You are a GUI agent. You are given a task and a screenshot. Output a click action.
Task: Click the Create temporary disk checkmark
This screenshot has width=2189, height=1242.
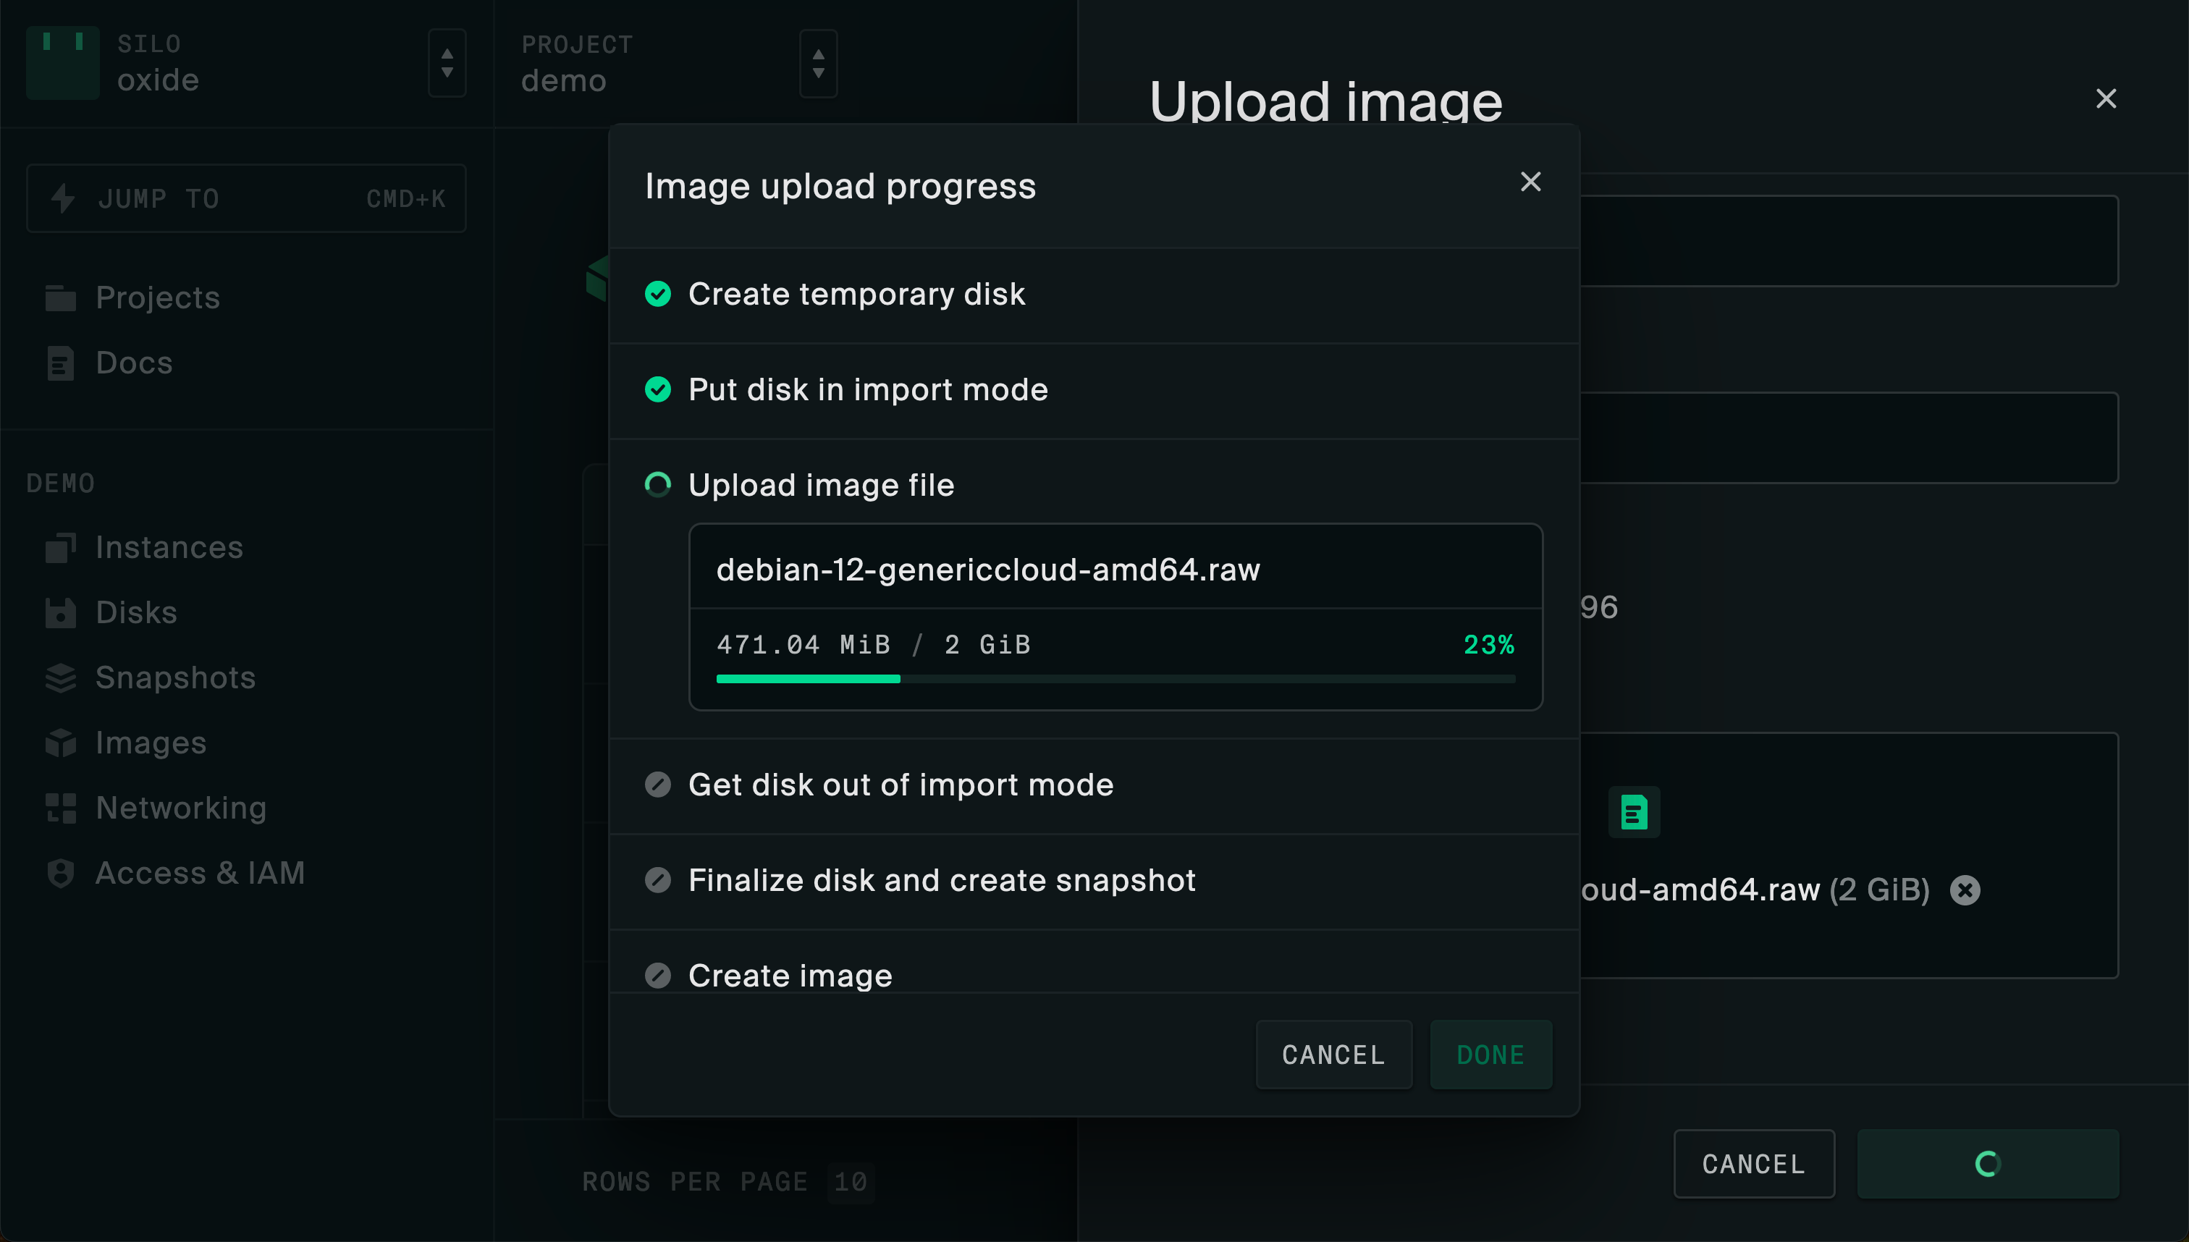[x=658, y=295]
